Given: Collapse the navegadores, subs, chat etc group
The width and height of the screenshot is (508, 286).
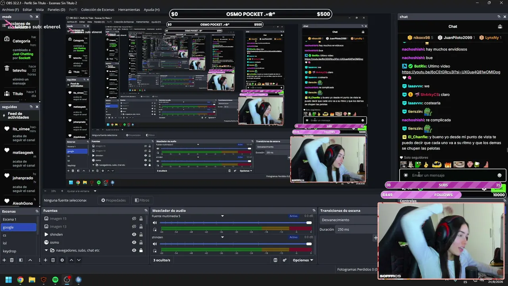Looking at the screenshot, I should [46, 250].
